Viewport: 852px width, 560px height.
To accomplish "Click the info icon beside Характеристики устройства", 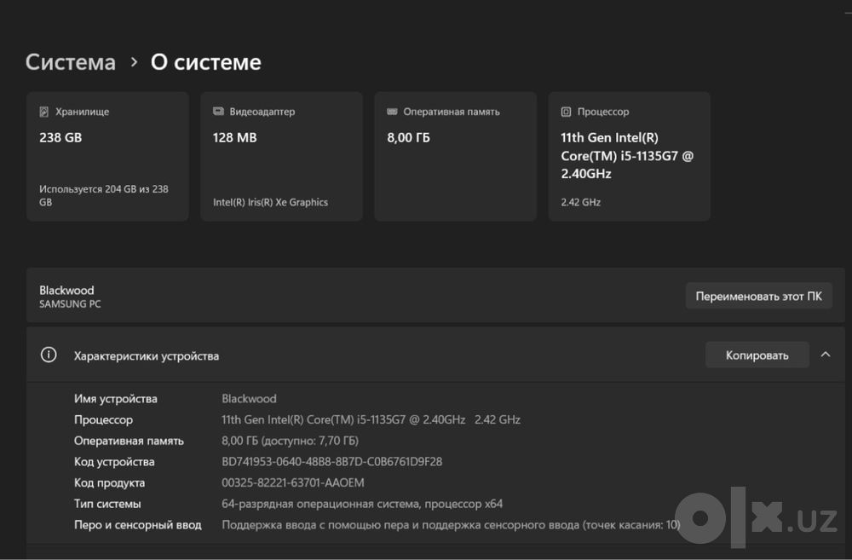I will click(49, 355).
